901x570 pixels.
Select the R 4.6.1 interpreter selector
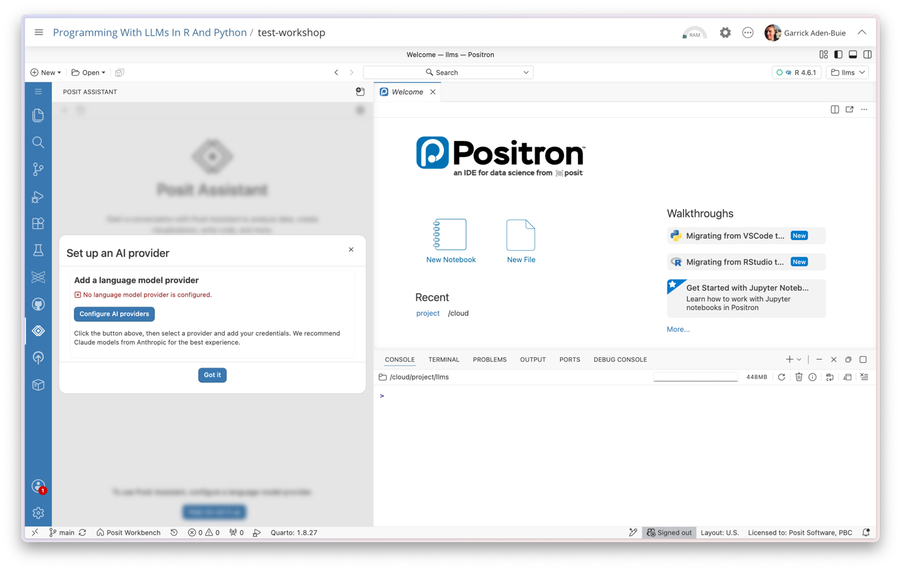pos(796,73)
